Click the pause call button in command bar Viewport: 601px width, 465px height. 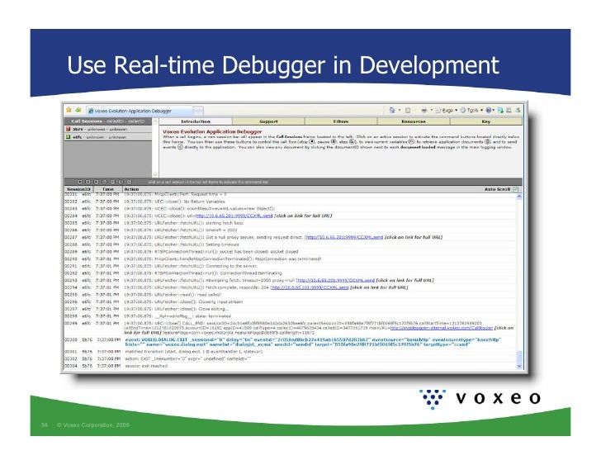point(88,182)
